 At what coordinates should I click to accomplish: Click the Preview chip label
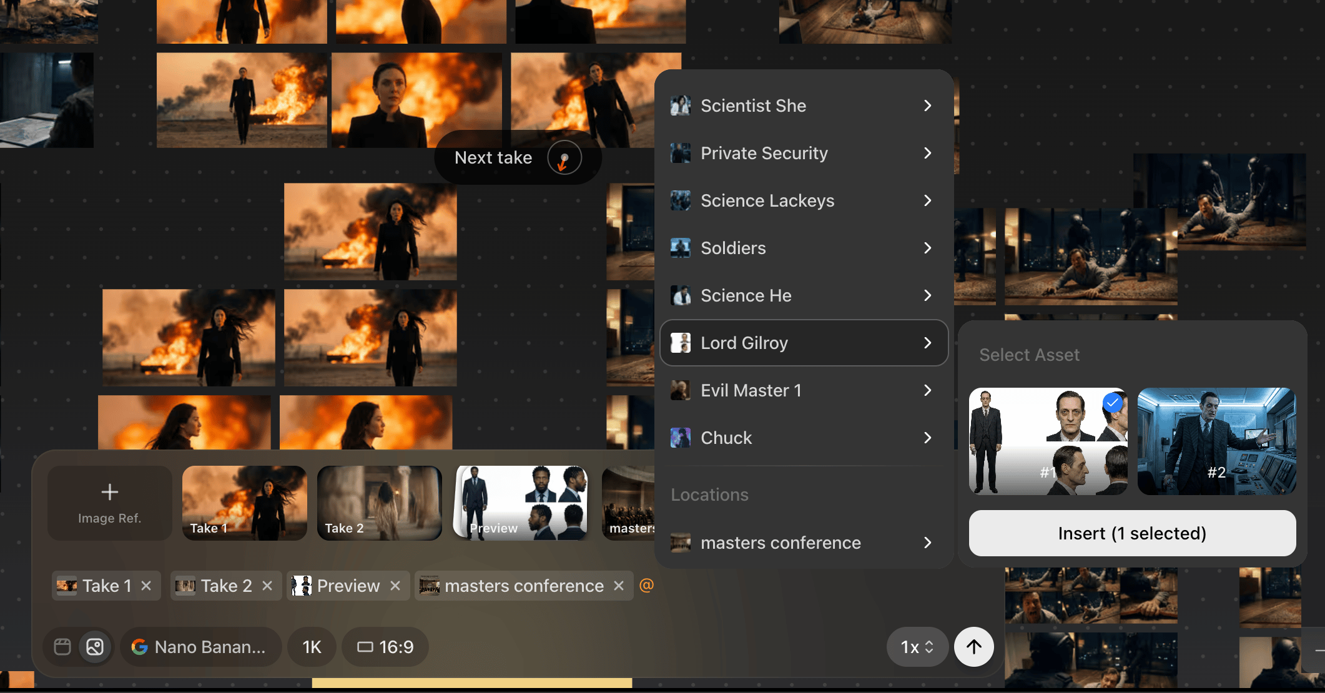pos(348,586)
